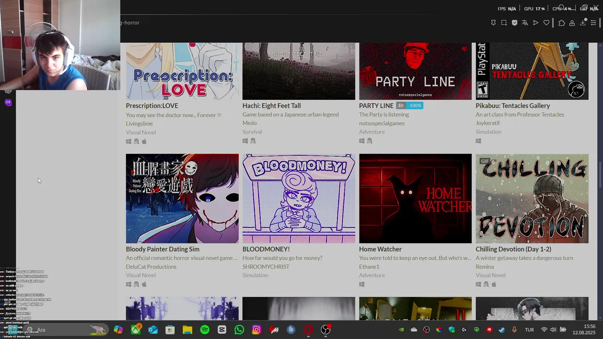Open the extensions puzzle icon

click(x=562, y=23)
